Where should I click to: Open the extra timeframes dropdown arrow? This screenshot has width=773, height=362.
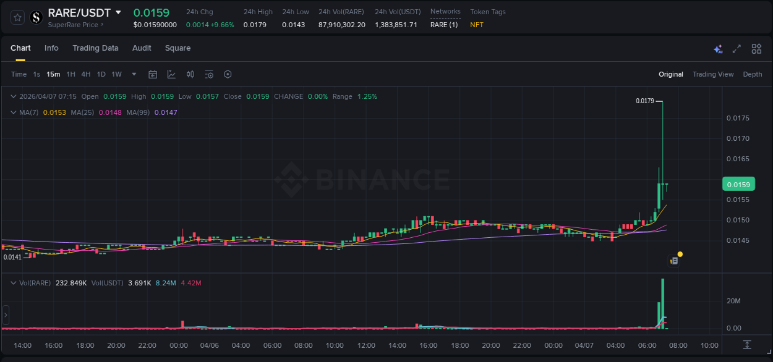pos(133,74)
